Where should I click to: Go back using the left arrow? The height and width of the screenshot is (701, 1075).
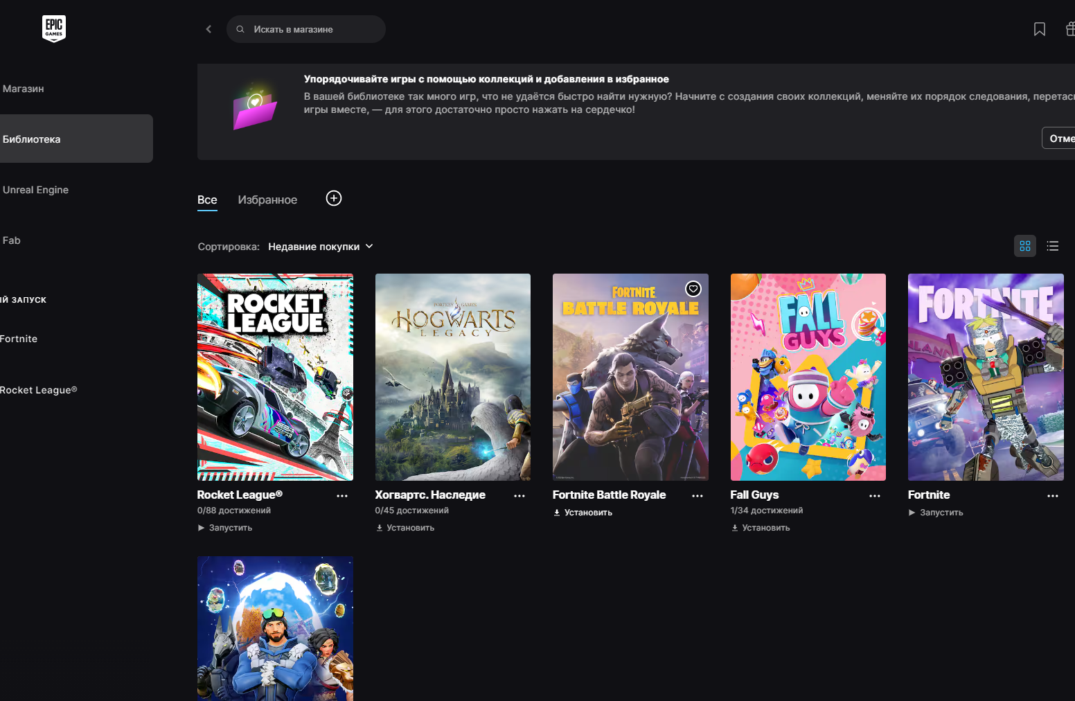click(x=208, y=29)
